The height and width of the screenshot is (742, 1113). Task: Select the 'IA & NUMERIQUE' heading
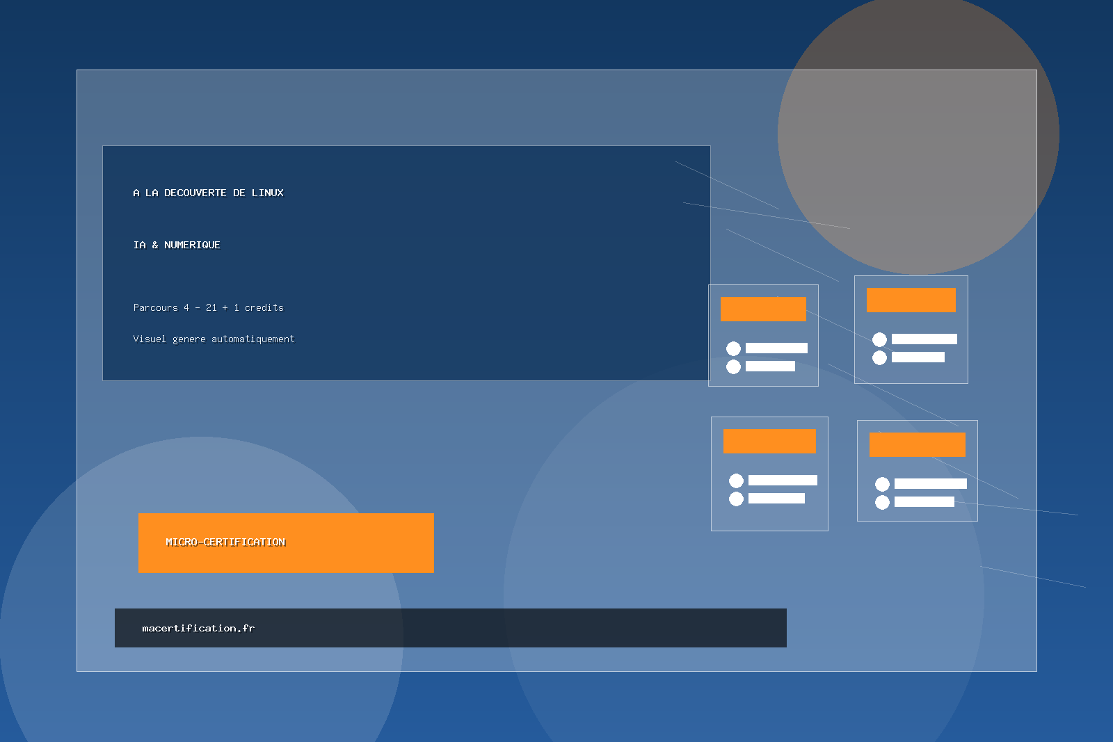coord(177,245)
